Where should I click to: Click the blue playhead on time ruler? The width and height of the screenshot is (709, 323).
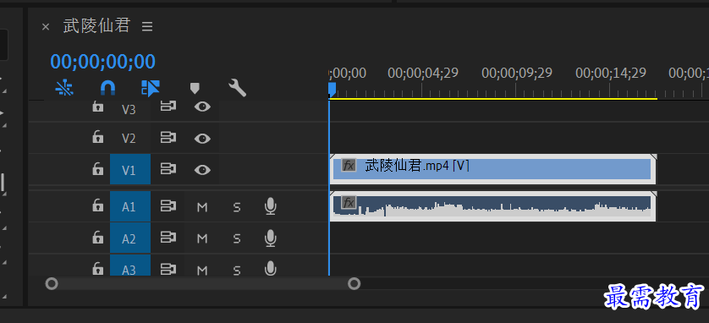click(x=332, y=89)
